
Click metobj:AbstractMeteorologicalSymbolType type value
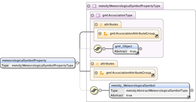[x=157, y=91]
